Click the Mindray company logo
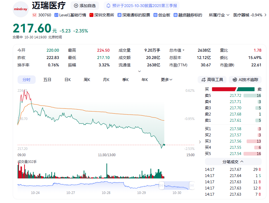Image resolution: width=269 pixels, height=203 pixels. click(21, 9)
